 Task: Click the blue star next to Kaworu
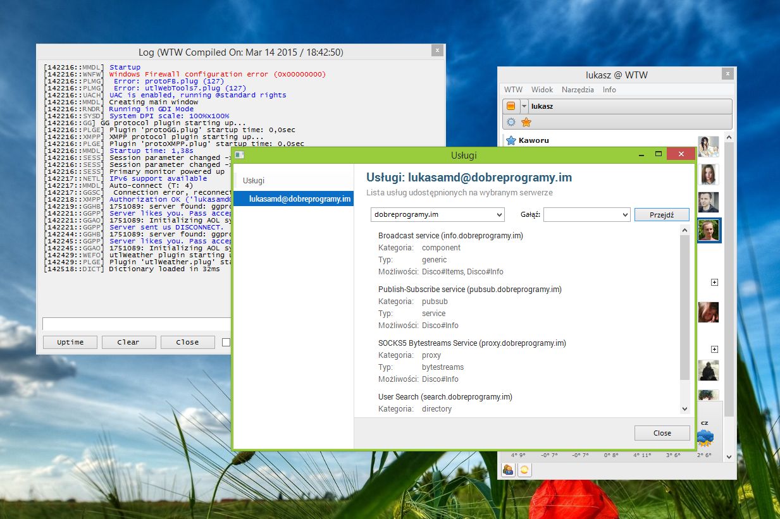tap(511, 140)
